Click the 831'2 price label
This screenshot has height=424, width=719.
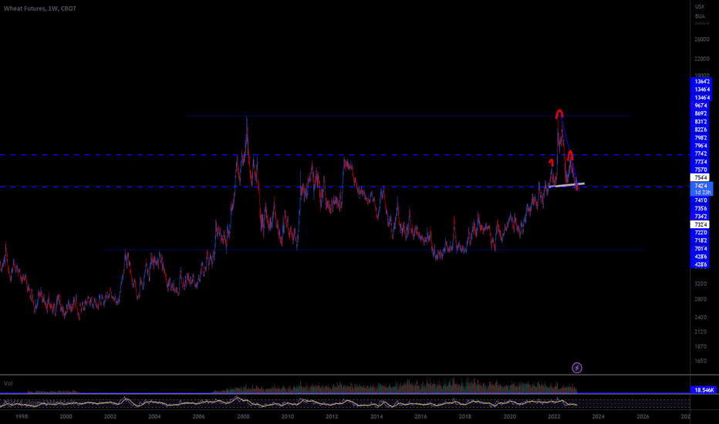pyautogui.click(x=700, y=122)
